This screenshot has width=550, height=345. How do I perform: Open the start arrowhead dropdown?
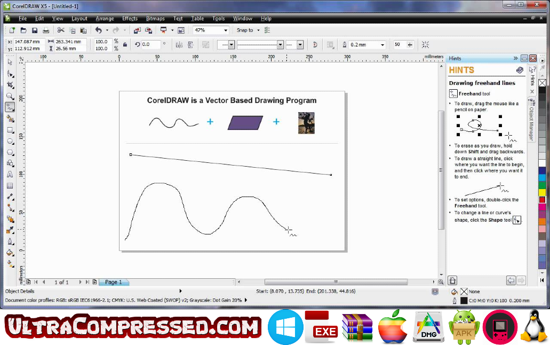[231, 45]
